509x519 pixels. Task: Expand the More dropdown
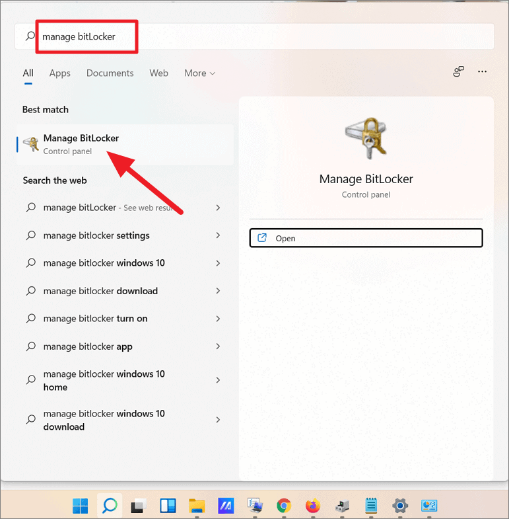tap(199, 73)
